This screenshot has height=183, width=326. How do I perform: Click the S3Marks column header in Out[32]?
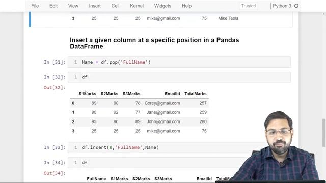coord(131,94)
